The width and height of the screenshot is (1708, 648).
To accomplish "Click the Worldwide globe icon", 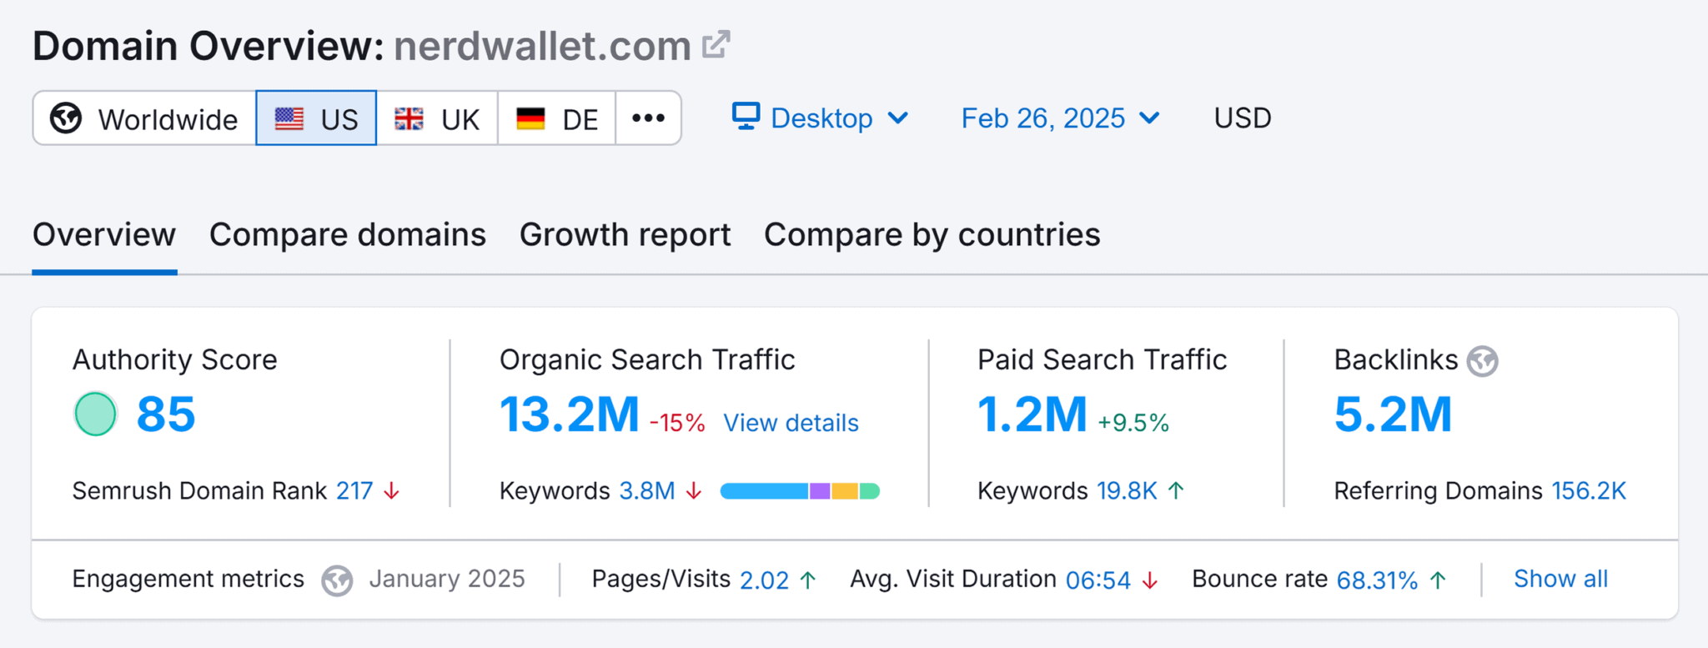I will coord(66,118).
